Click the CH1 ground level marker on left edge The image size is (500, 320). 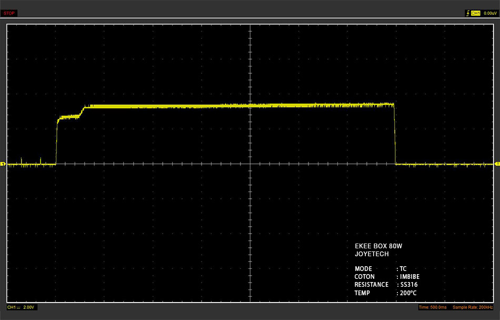point(3,164)
